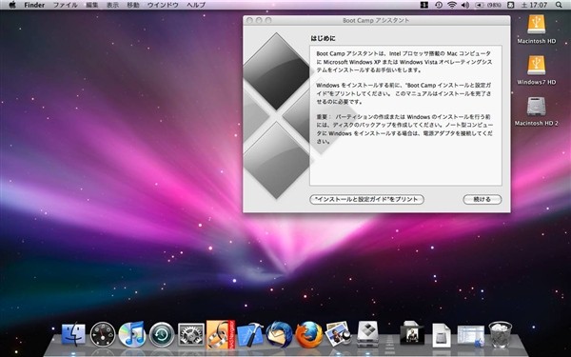Open the picture folder stack in Dock
Viewport: 571px width, 357px height.
pos(412,334)
